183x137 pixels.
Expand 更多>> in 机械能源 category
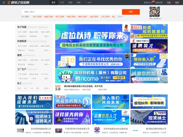tap(47, 50)
